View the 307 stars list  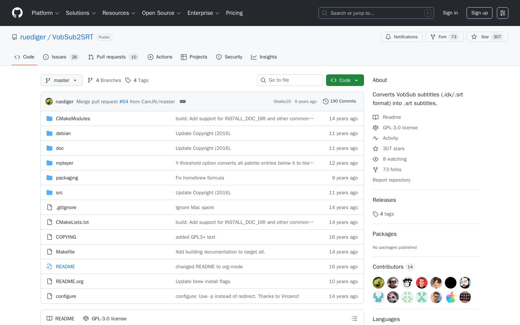[389, 148]
